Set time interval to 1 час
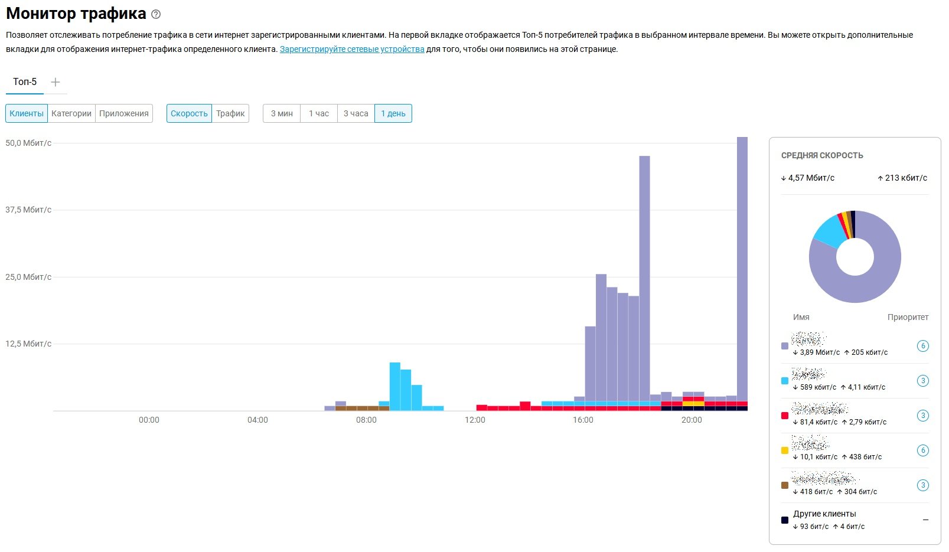 click(319, 113)
